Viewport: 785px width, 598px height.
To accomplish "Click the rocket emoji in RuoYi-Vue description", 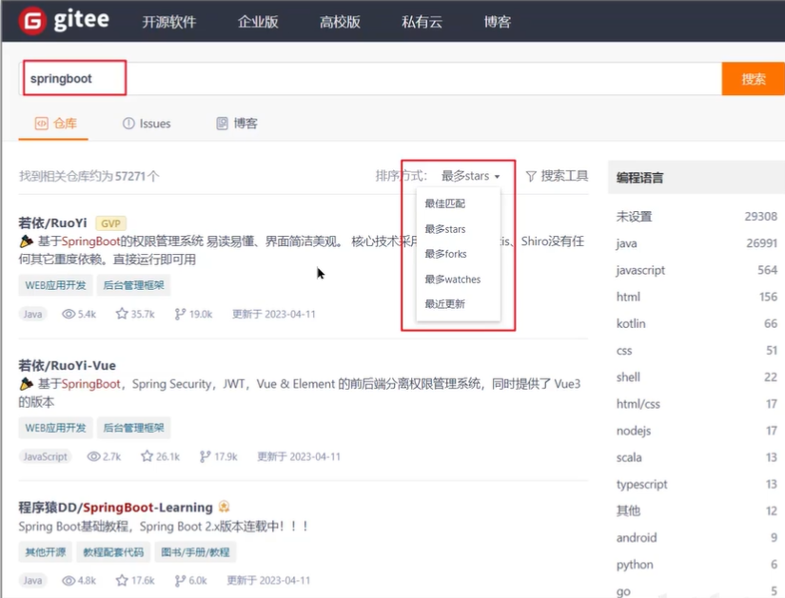I will (x=26, y=384).
